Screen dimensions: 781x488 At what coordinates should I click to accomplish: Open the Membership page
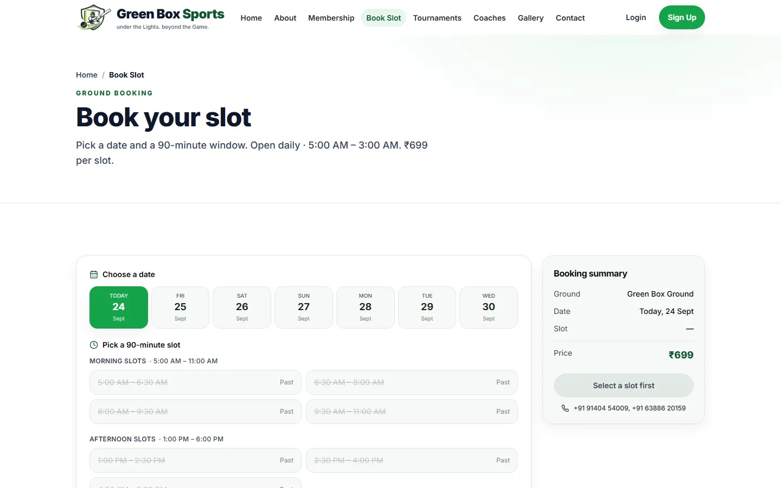(331, 18)
